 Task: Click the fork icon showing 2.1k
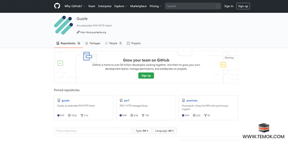pos(82,116)
